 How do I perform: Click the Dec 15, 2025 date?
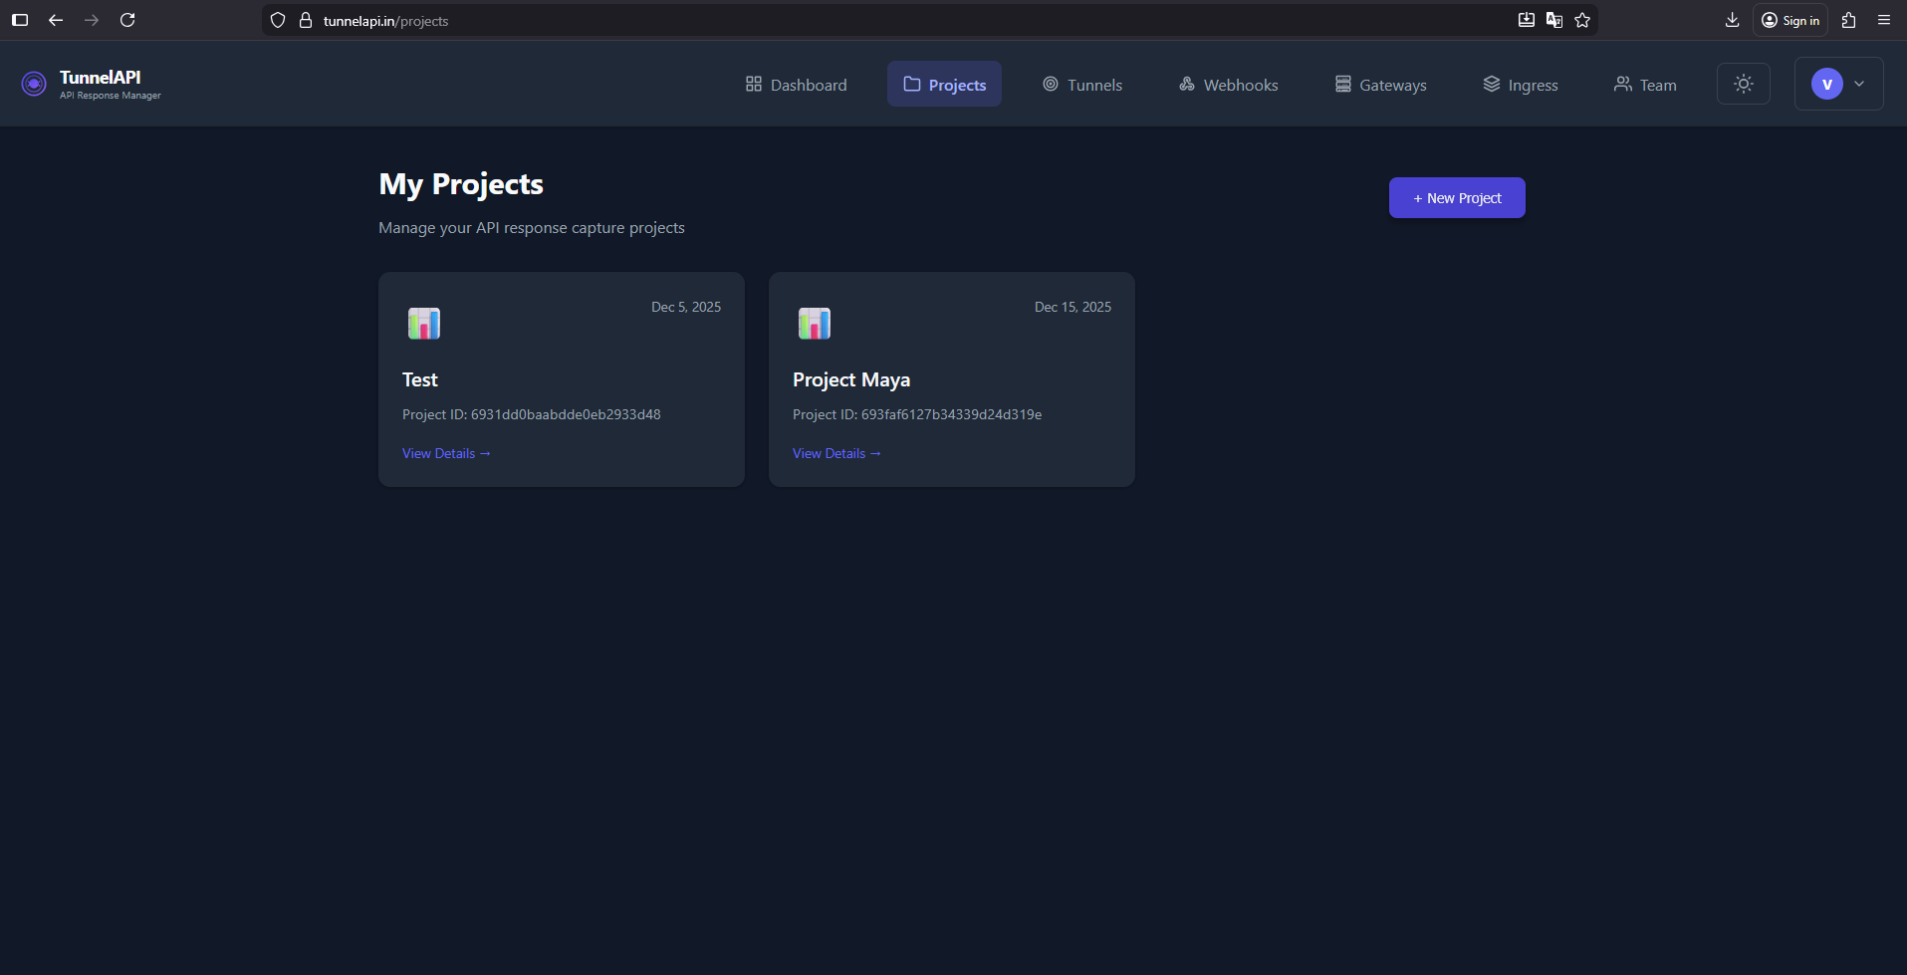tap(1073, 307)
